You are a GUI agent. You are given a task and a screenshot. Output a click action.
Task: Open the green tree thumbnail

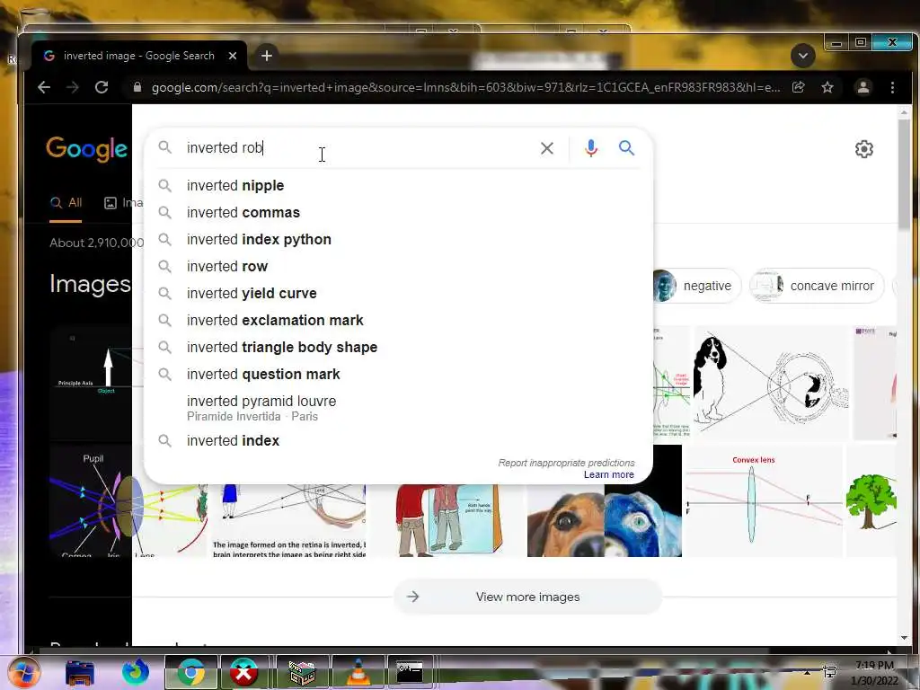[871, 501]
